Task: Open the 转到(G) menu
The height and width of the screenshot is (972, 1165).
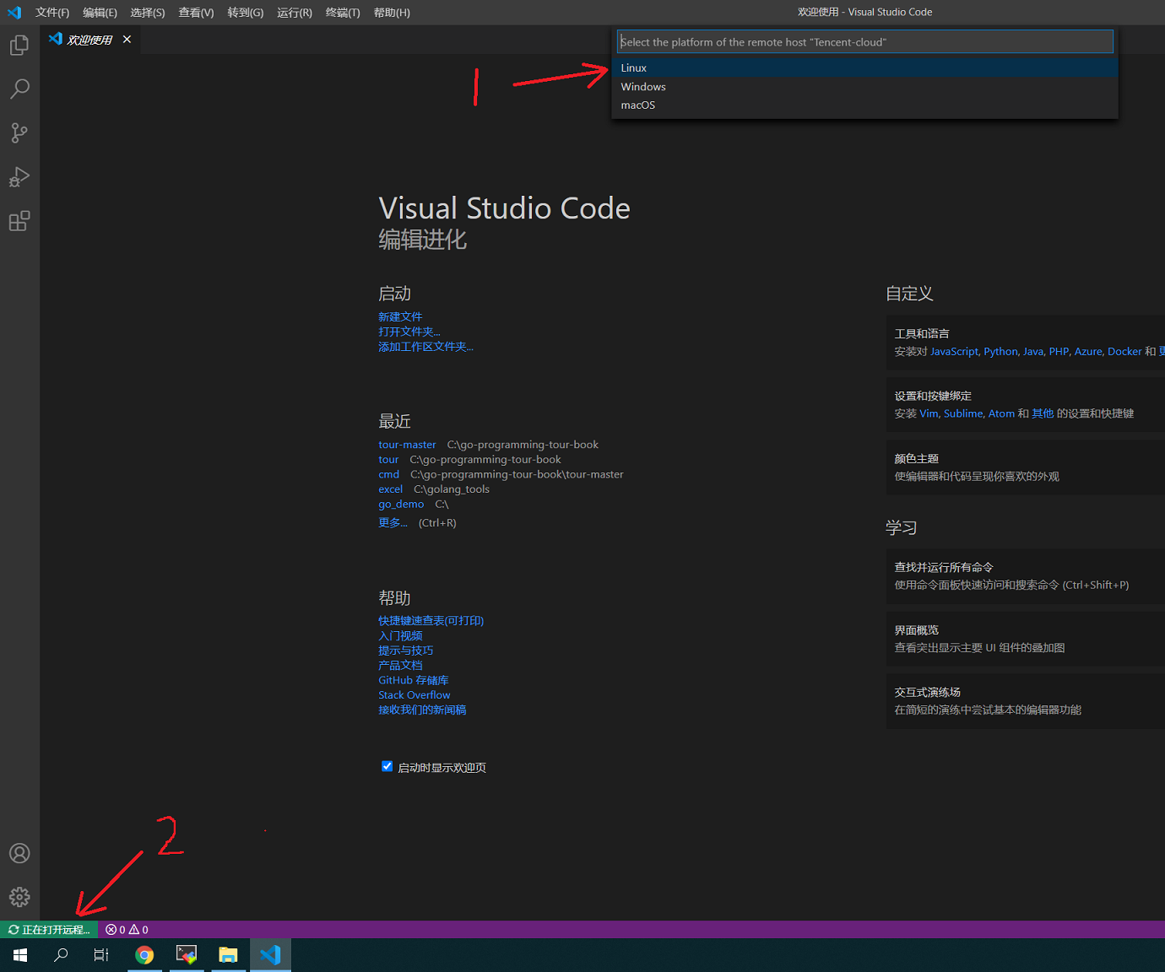Action: 246,13
